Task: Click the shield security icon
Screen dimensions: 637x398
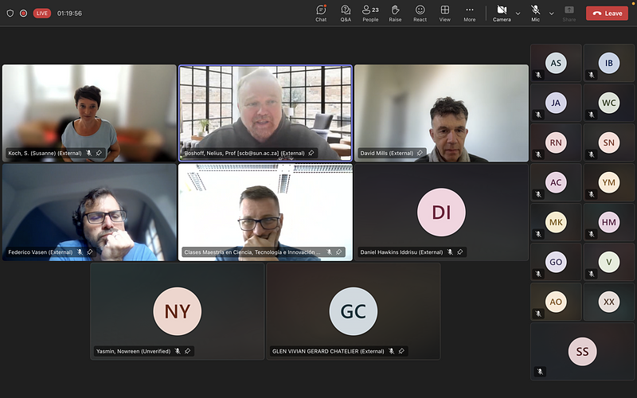Action: tap(10, 14)
